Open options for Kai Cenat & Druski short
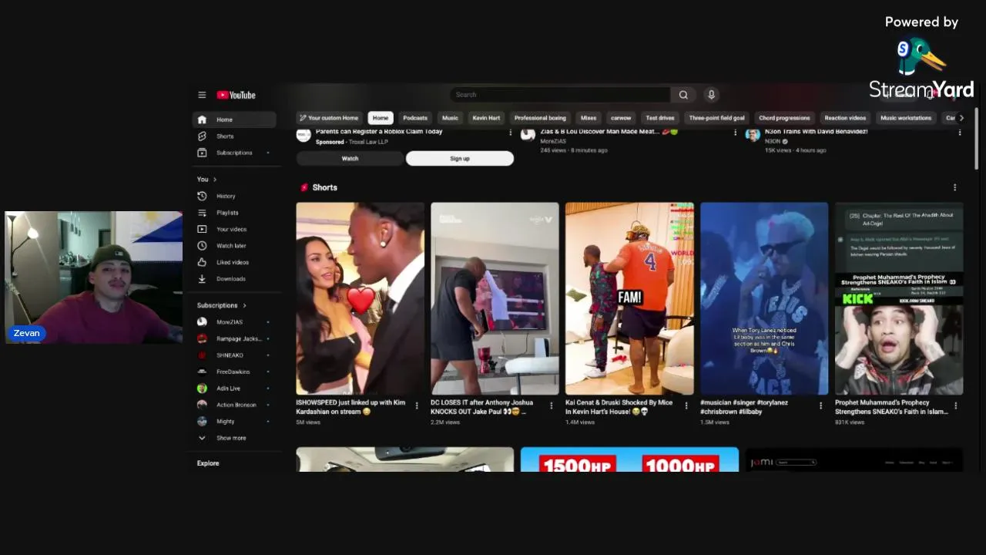The height and width of the screenshot is (555, 986). (686, 405)
